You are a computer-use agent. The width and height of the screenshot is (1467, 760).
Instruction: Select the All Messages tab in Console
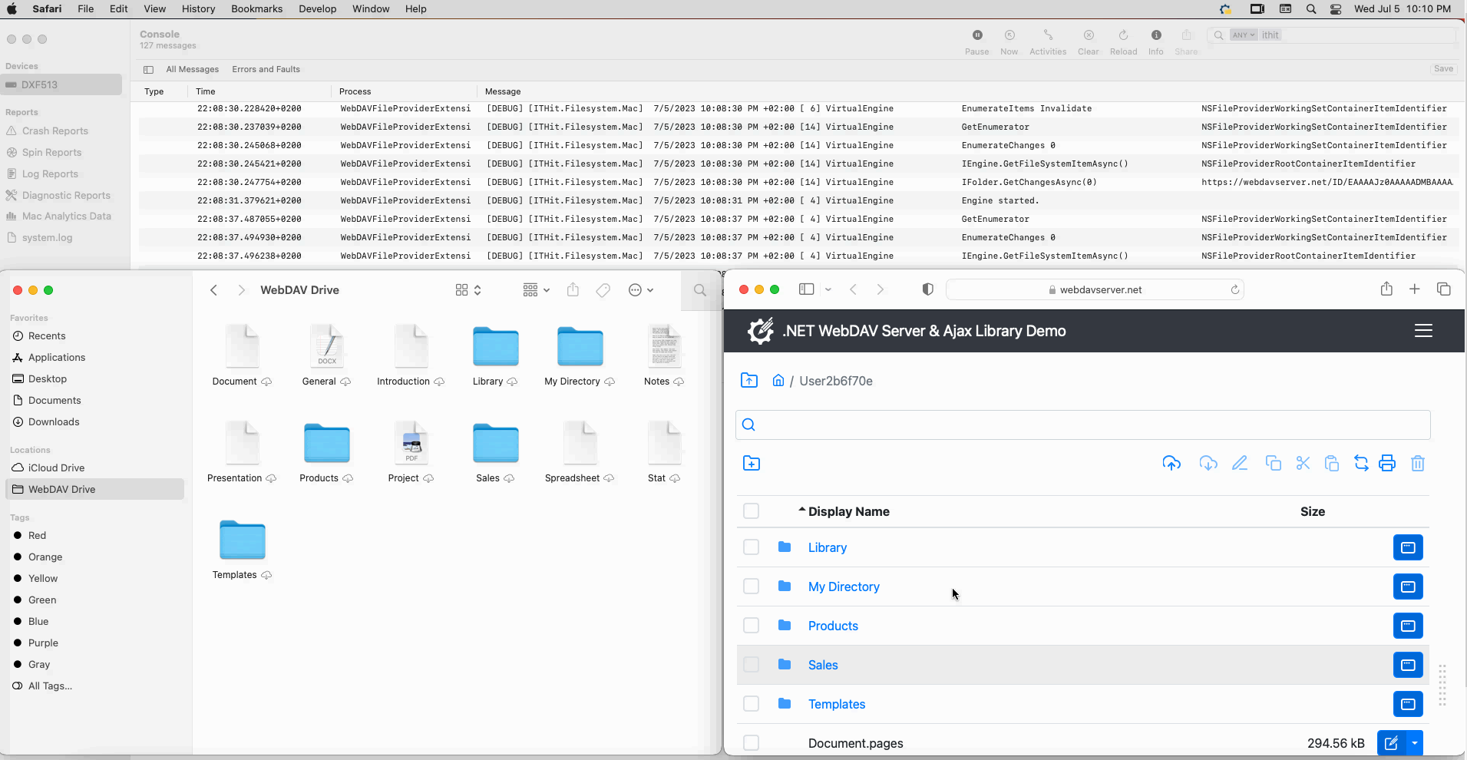193,69
